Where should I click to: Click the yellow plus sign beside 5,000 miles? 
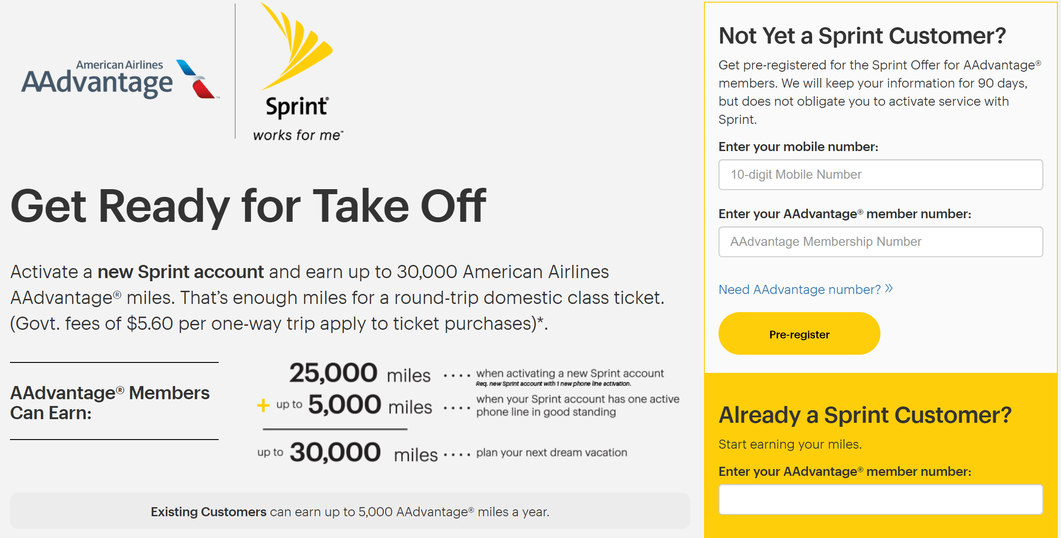(x=263, y=405)
